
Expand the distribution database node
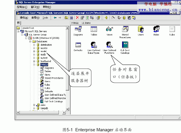34,45
